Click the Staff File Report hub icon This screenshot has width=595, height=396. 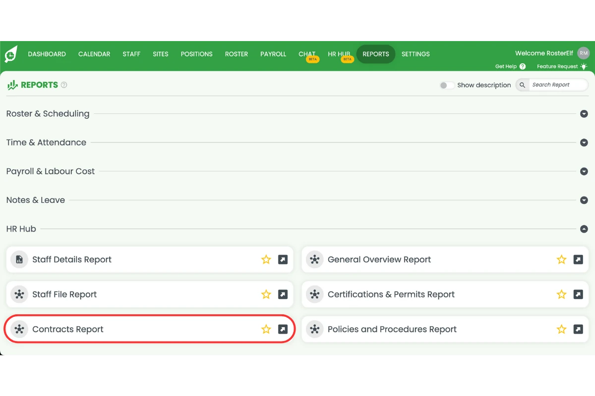[x=19, y=295]
